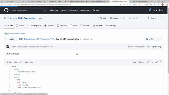Delete file with the trash icon
The image size is (169, 95).
click(x=160, y=62)
